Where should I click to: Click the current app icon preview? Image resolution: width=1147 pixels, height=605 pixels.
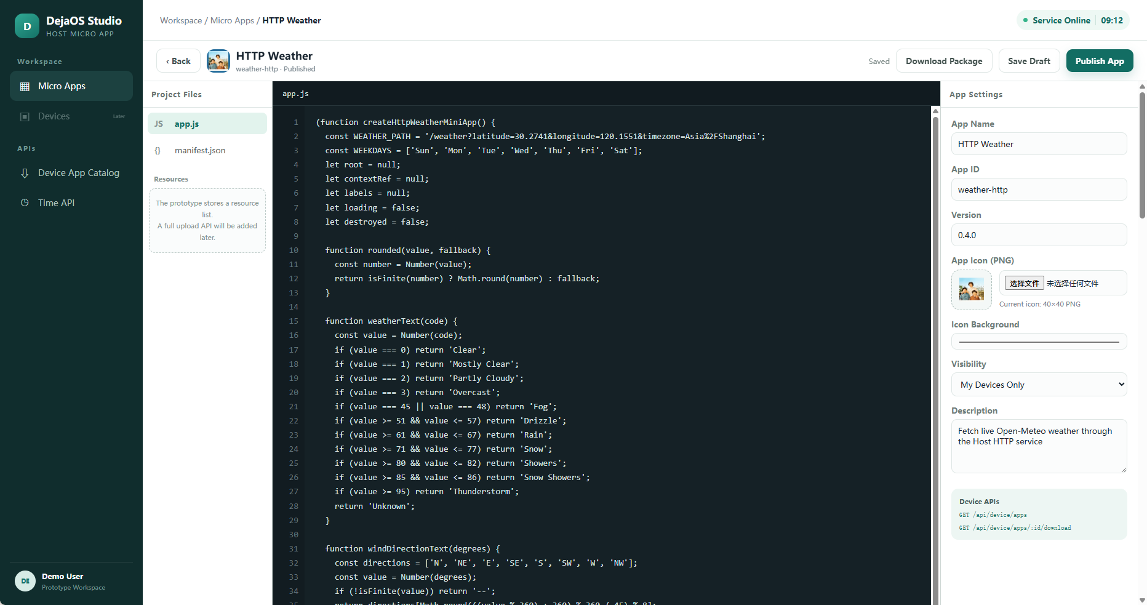click(x=972, y=290)
